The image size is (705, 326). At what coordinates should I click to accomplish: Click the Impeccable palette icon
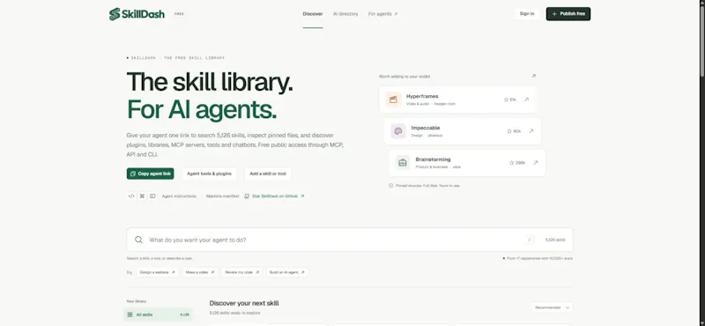(x=398, y=131)
